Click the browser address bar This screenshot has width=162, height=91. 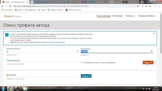click(x=76, y=6)
